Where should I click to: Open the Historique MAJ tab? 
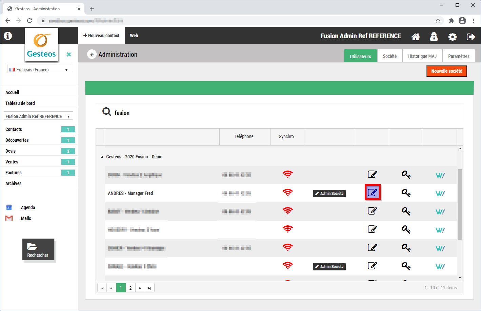[x=422, y=56]
